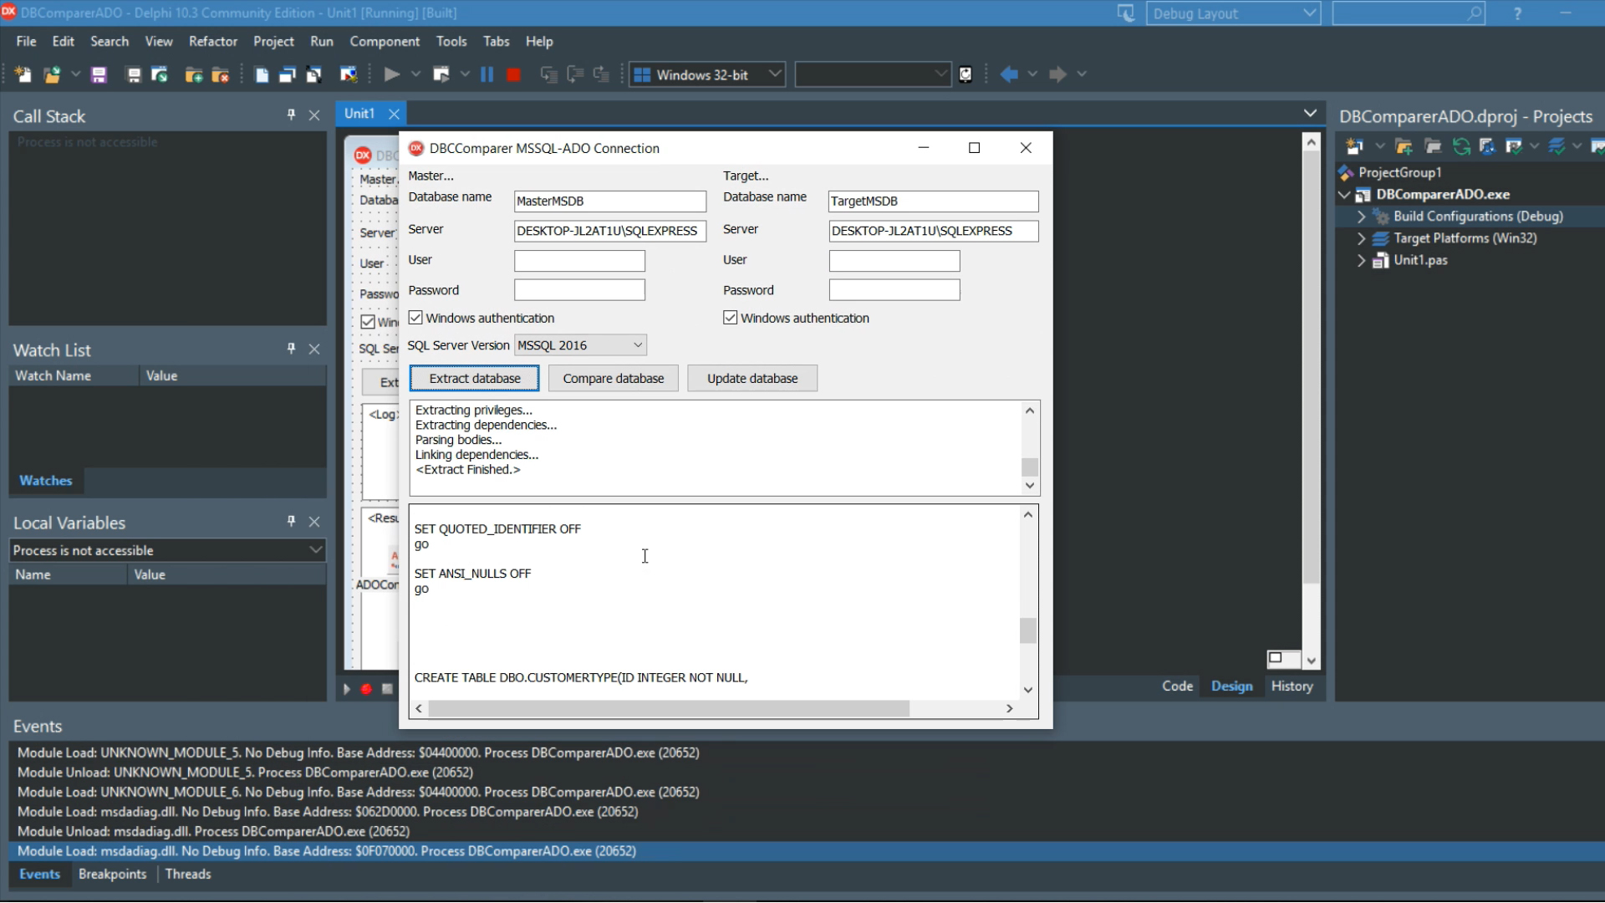Switch to the Breakpoints tab

[x=112, y=874]
